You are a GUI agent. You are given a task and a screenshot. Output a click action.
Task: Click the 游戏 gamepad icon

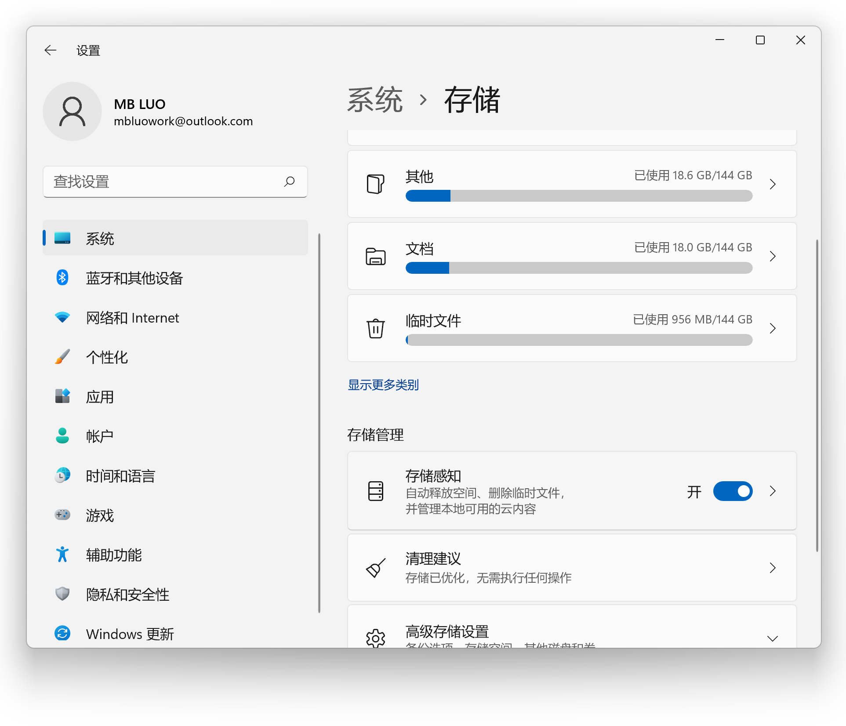62,515
